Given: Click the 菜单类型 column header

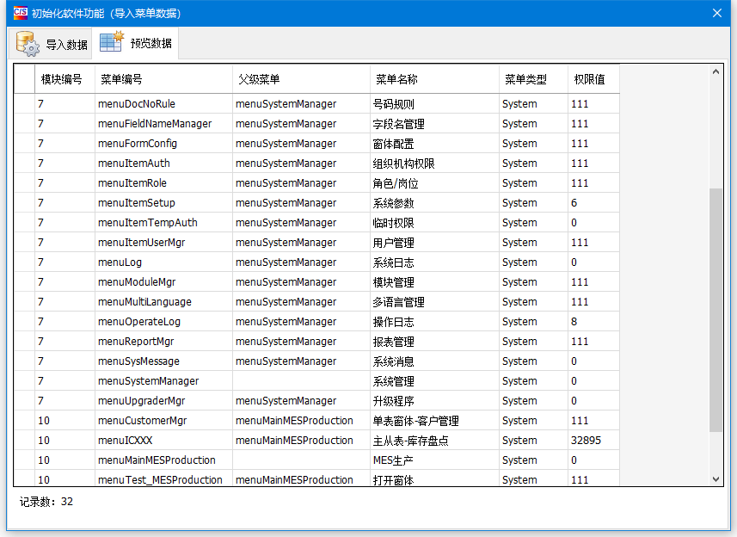Looking at the screenshot, I should [x=525, y=79].
